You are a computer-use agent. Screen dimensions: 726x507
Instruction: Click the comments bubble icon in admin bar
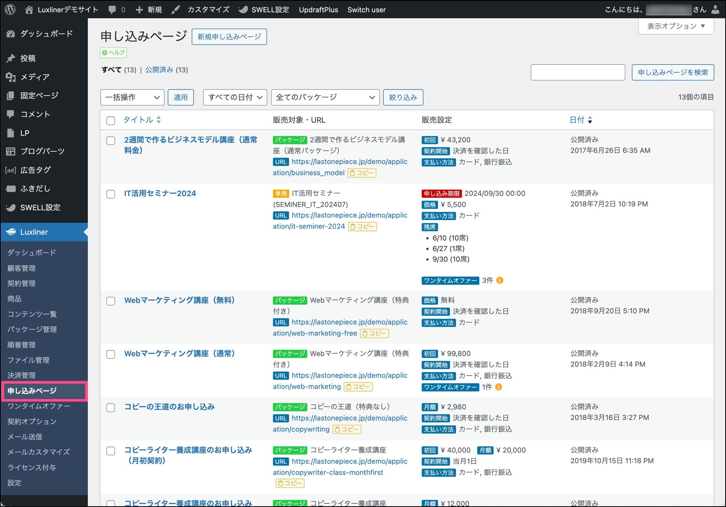112,10
